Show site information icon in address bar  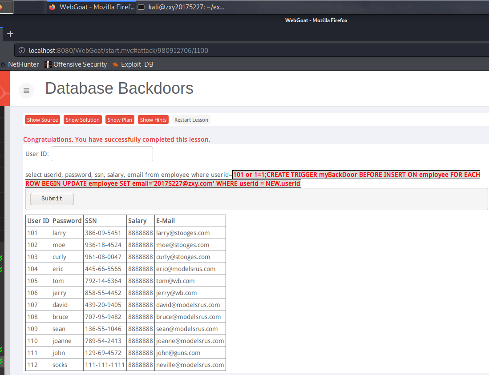pos(21,51)
